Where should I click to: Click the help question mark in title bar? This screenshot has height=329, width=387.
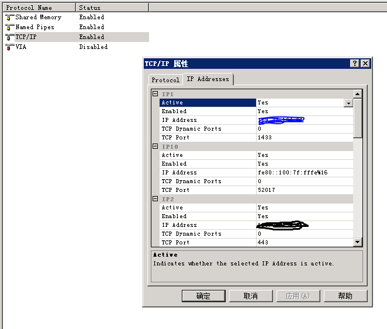(355, 64)
